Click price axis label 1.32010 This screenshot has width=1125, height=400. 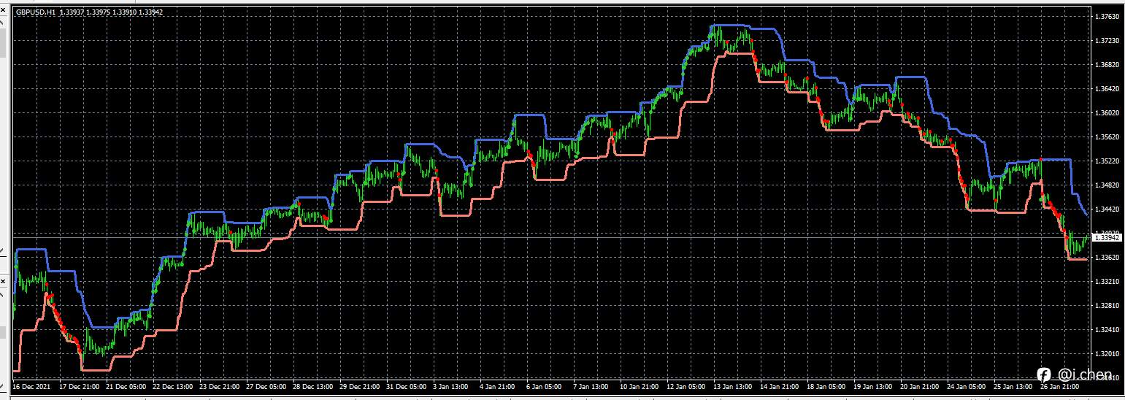1107,353
